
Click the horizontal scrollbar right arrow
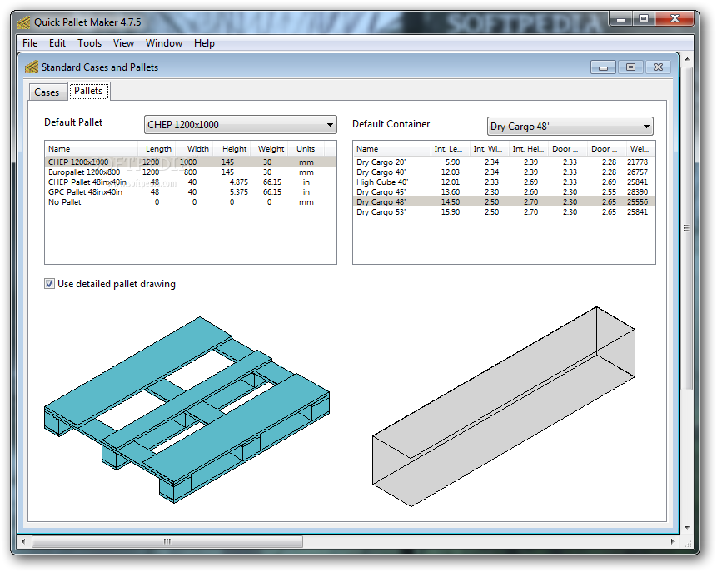tap(672, 541)
